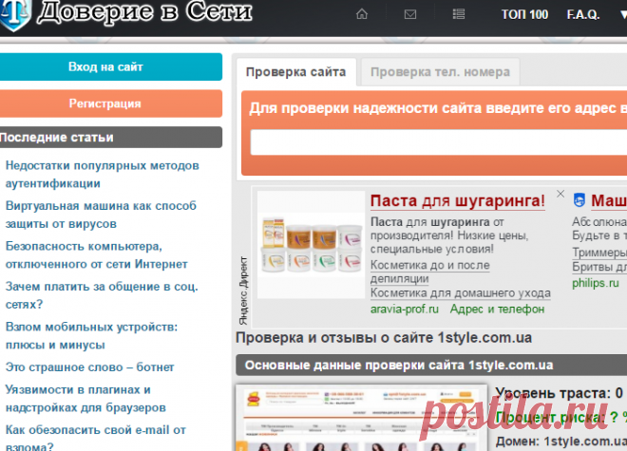Open article Виртуальная машина как способ защиты
Viewport: 627px width, 451px height.
(101, 215)
